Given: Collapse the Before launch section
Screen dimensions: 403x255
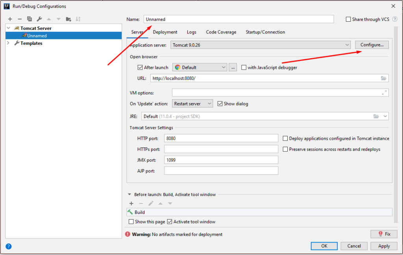Looking at the screenshot, I should tap(129, 194).
